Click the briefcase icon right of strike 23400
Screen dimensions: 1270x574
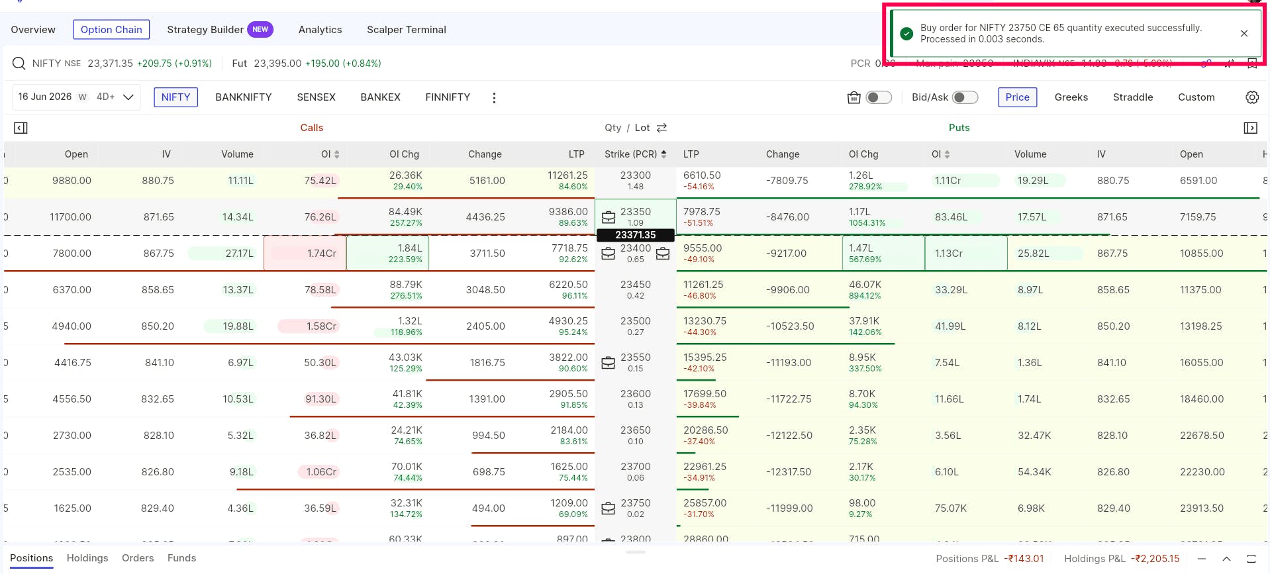pyautogui.click(x=663, y=254)
